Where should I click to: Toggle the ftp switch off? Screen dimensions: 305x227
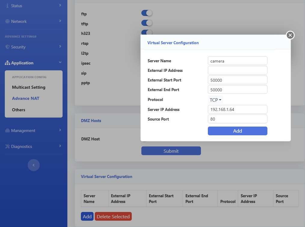147,13
